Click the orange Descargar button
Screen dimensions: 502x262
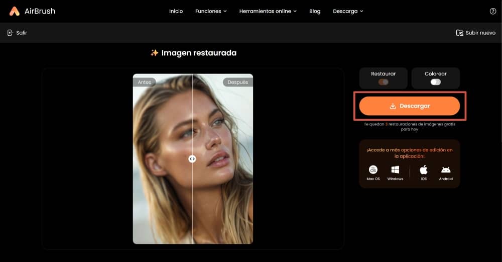(410, 106)
